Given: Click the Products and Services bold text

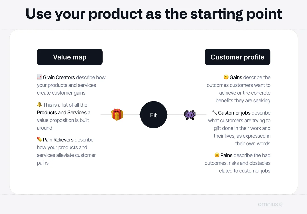Looking at the screenshot, I should 62,113.
